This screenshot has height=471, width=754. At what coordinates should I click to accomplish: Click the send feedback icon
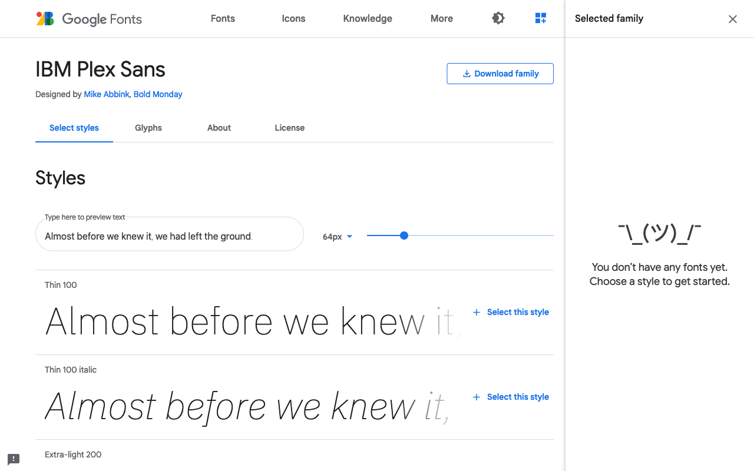click(x=14, y=459)
